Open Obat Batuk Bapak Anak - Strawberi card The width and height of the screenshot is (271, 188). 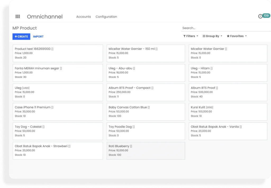tap(58, 151)
